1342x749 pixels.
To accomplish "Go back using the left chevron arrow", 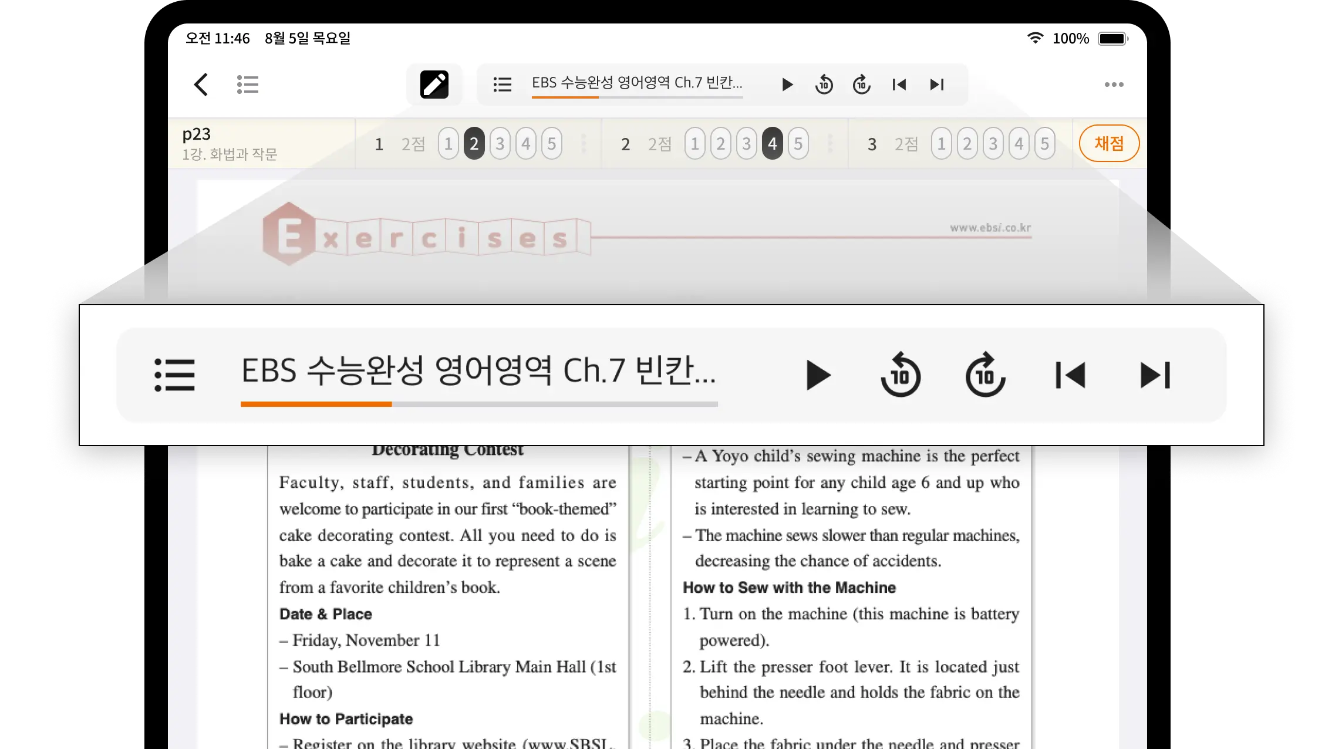I will point(201,85).
